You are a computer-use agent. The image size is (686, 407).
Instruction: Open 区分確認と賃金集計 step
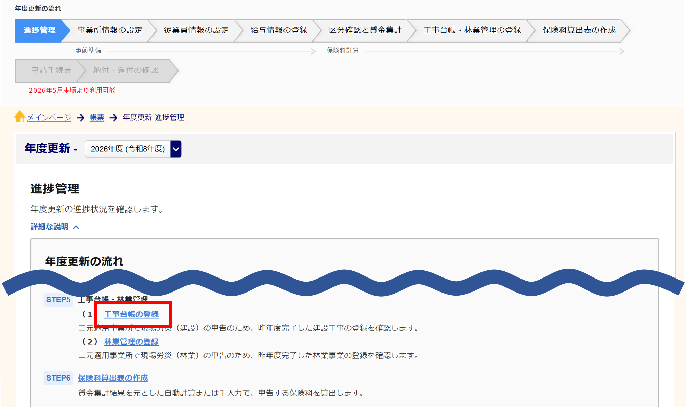coord(365,30)
